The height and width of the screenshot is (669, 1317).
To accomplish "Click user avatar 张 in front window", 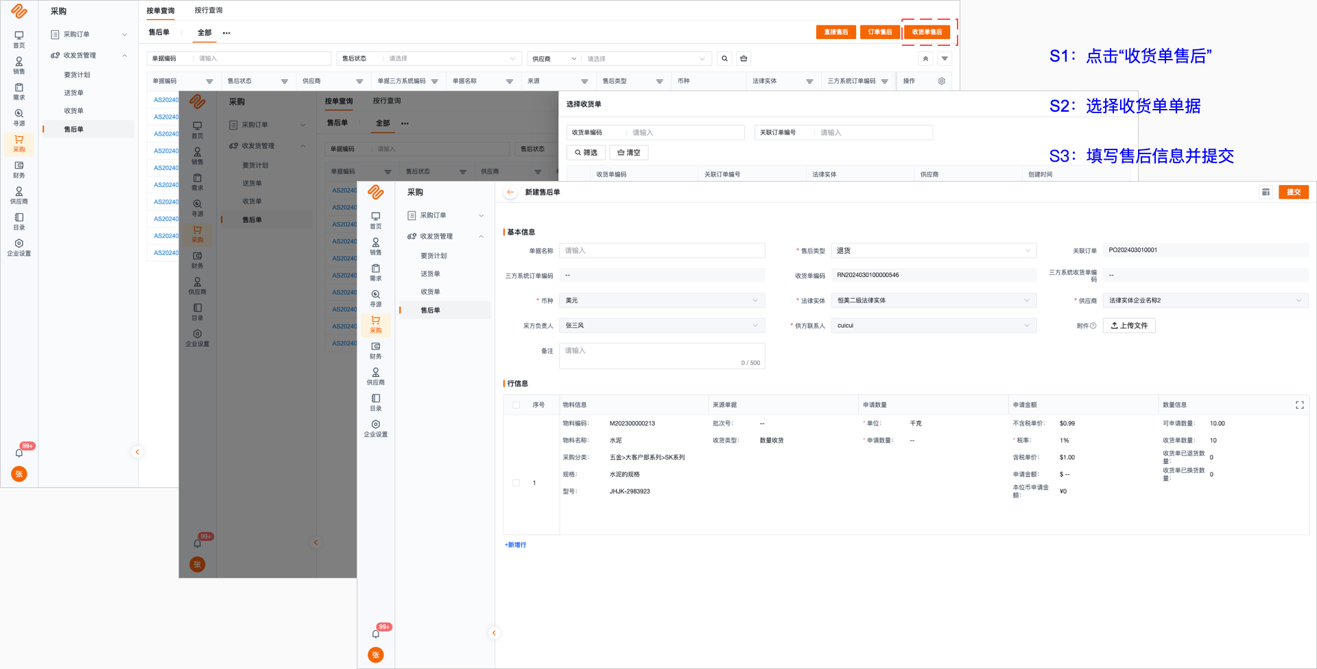I will tap(376, 655).
